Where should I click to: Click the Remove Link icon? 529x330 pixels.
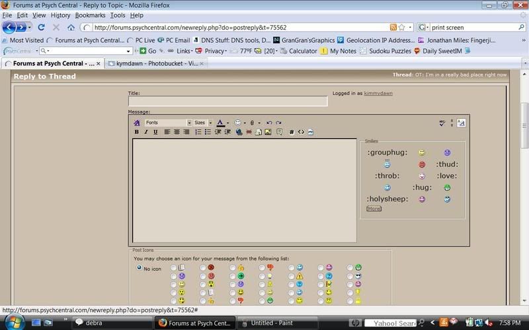(x=249, y=132)
